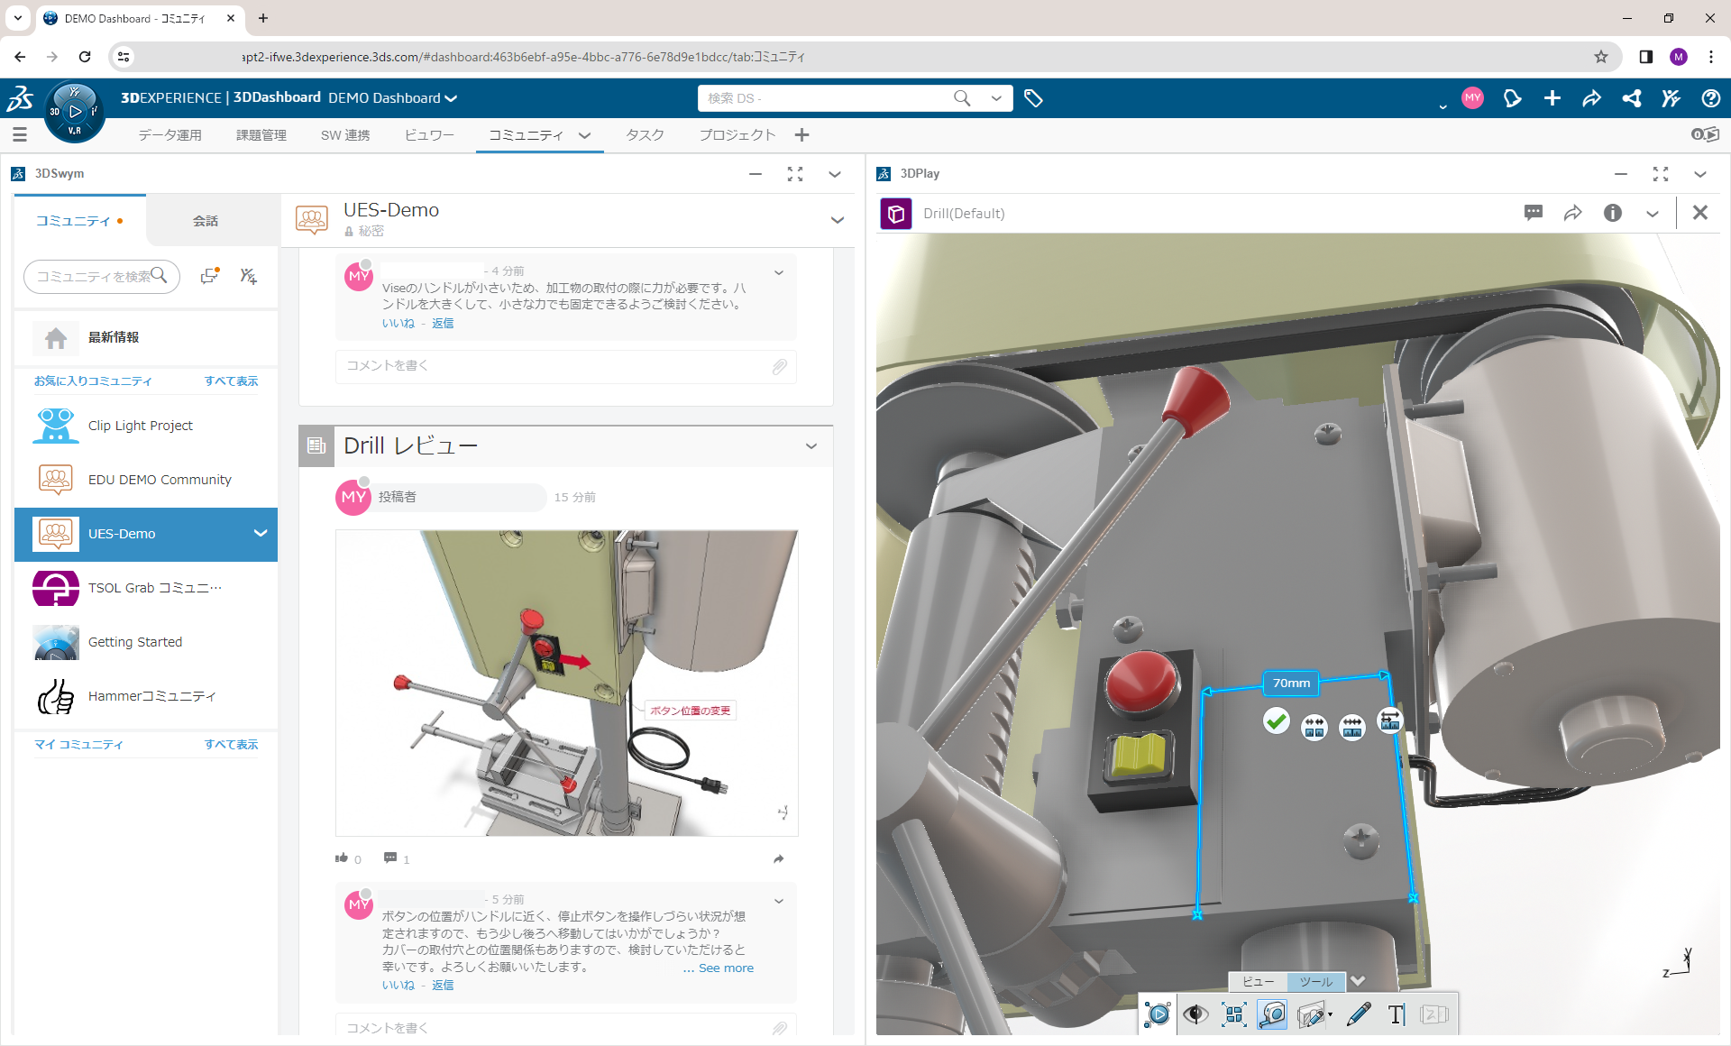Toggle the hide/show eye tool in 3DPlay
The image size is (1731, 1046).
pos(1195,1014)
